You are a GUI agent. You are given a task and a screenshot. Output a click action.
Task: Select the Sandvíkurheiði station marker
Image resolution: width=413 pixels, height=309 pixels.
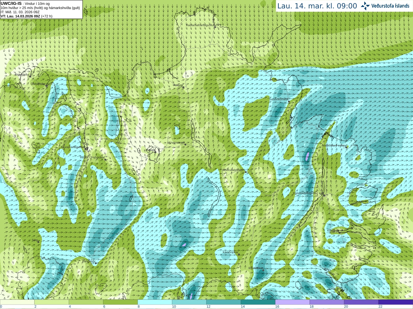tap(289, 102)
